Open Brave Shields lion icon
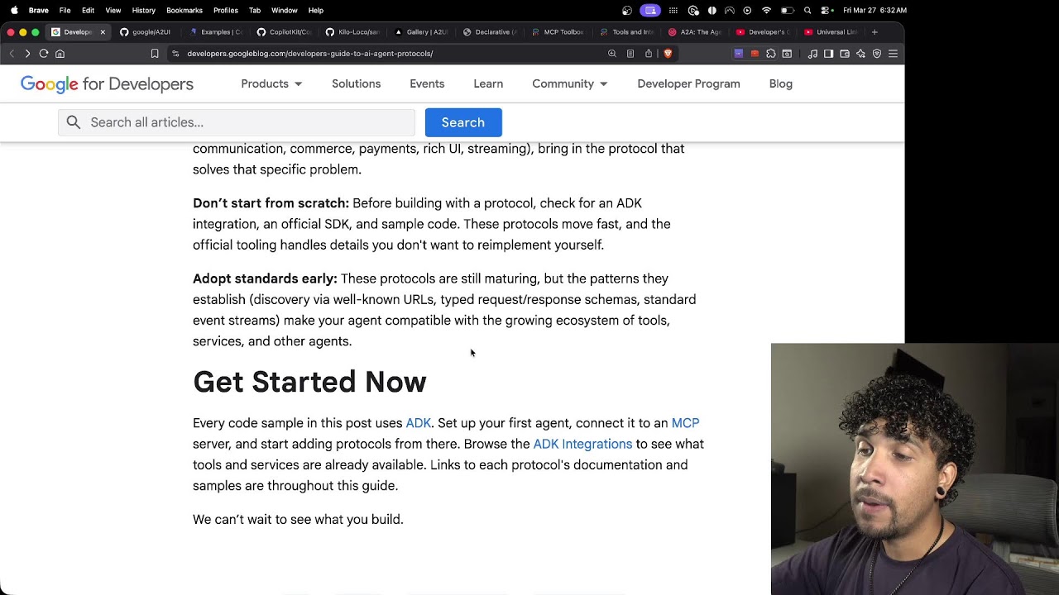1059x595 pixels. (668, 54)
